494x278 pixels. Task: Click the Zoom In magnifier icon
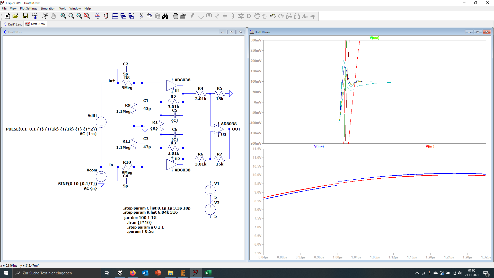pyautogui.click(x=63, y=16)
